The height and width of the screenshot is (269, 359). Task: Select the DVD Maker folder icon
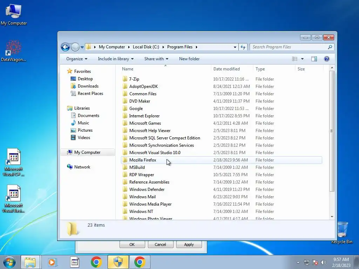[x=125, y=101]
